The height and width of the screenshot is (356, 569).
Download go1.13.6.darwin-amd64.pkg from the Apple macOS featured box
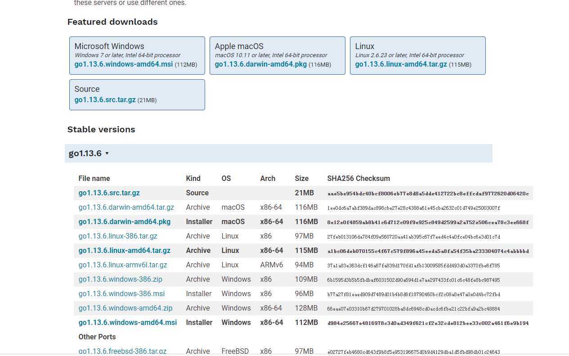(x=261, y=64)
